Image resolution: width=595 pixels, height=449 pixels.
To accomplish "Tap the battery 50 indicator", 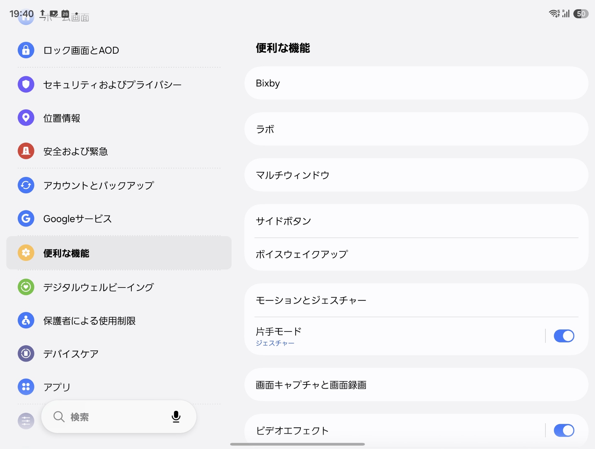I will 581,14.
